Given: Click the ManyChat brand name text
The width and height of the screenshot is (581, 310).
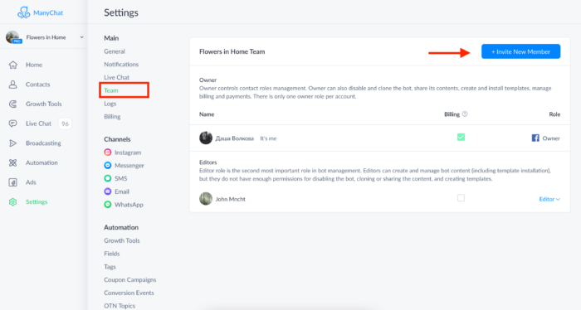Looking at the screenshot, I should point(48,12).
